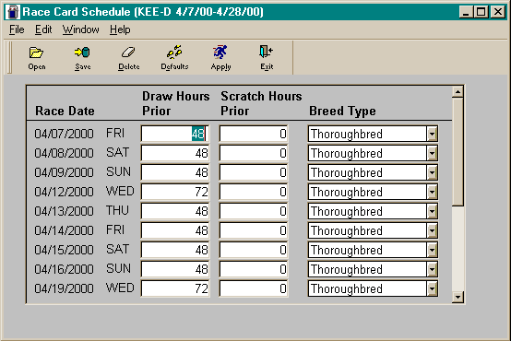Click the 04/07/2000 race date text
This screenshot has height=341, width=511.
64,134
